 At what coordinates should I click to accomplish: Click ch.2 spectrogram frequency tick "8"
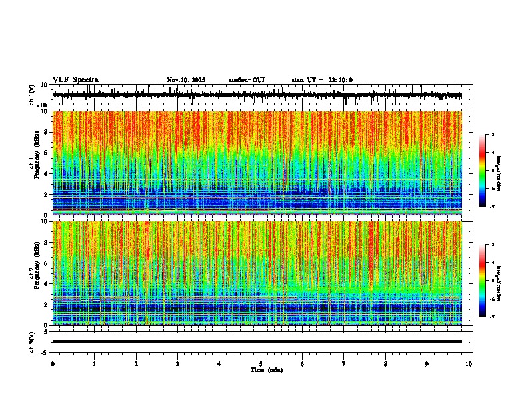(47, 243)
